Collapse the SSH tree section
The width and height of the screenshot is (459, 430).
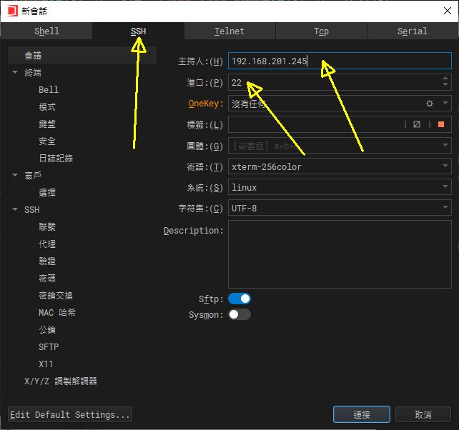coord(15,210)
